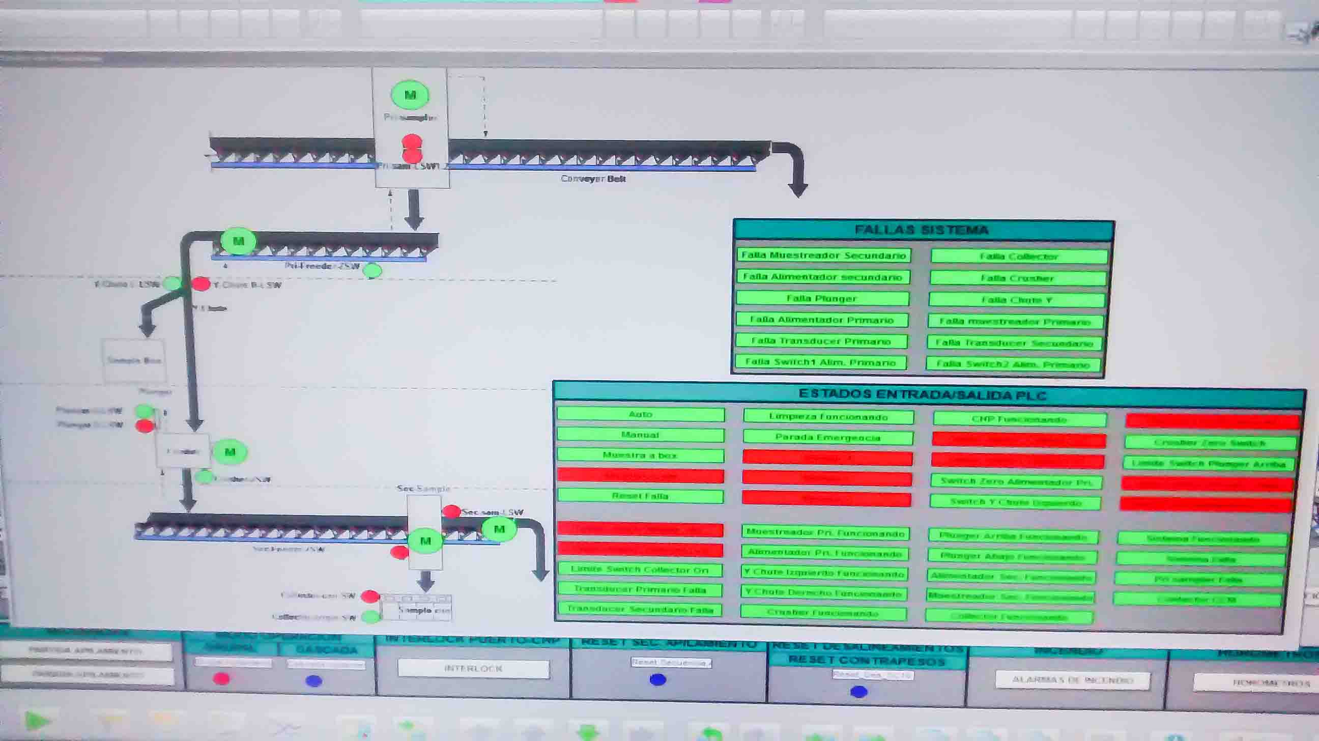Click the Falla Plunger indicator
Viewport: 1319px width, 741px height.
coord(822,299)
